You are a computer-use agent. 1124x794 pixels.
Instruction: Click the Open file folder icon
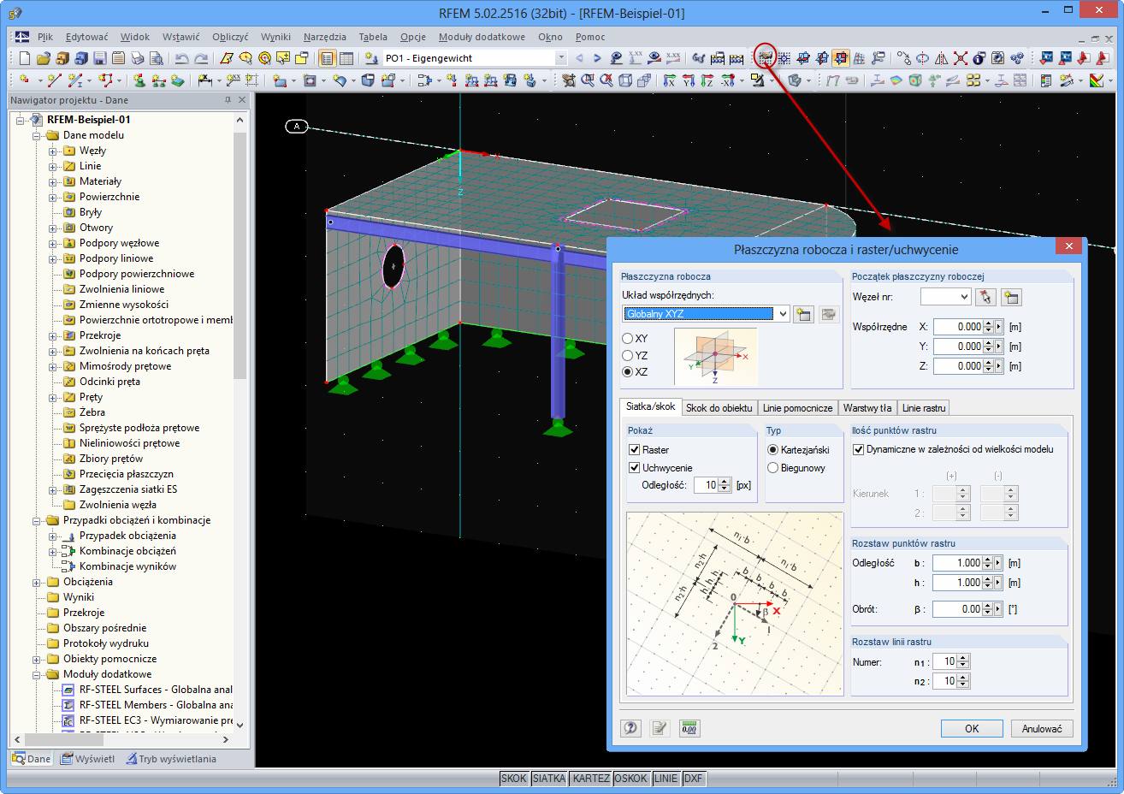(x=43, y=58)
